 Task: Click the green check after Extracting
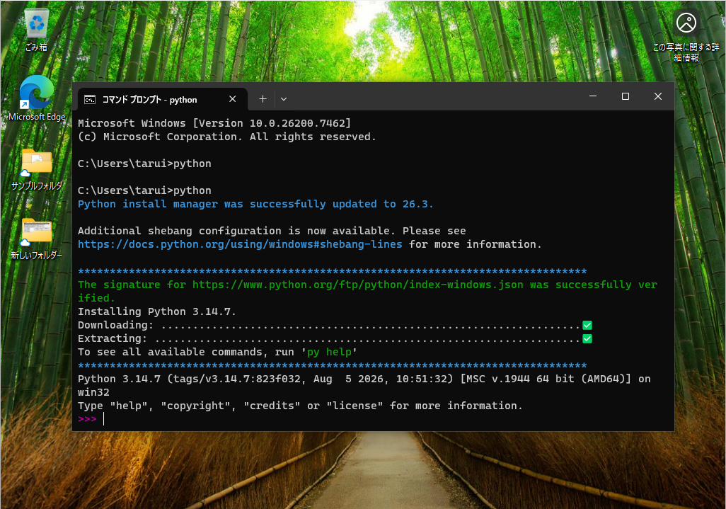587,338
